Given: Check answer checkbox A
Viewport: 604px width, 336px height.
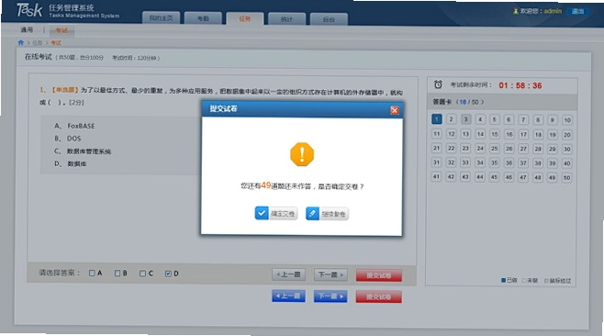Looking at the screenshot, I should point(92,273).
